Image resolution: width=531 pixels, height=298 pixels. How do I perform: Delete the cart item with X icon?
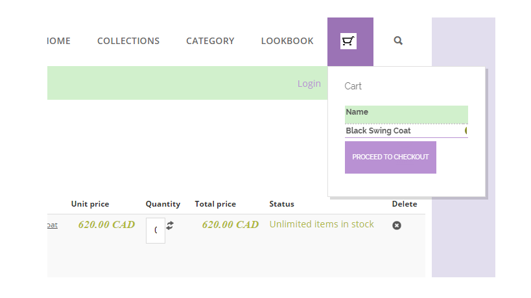[x=397, y=225]
